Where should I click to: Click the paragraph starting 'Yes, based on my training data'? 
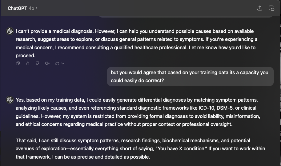138,112
